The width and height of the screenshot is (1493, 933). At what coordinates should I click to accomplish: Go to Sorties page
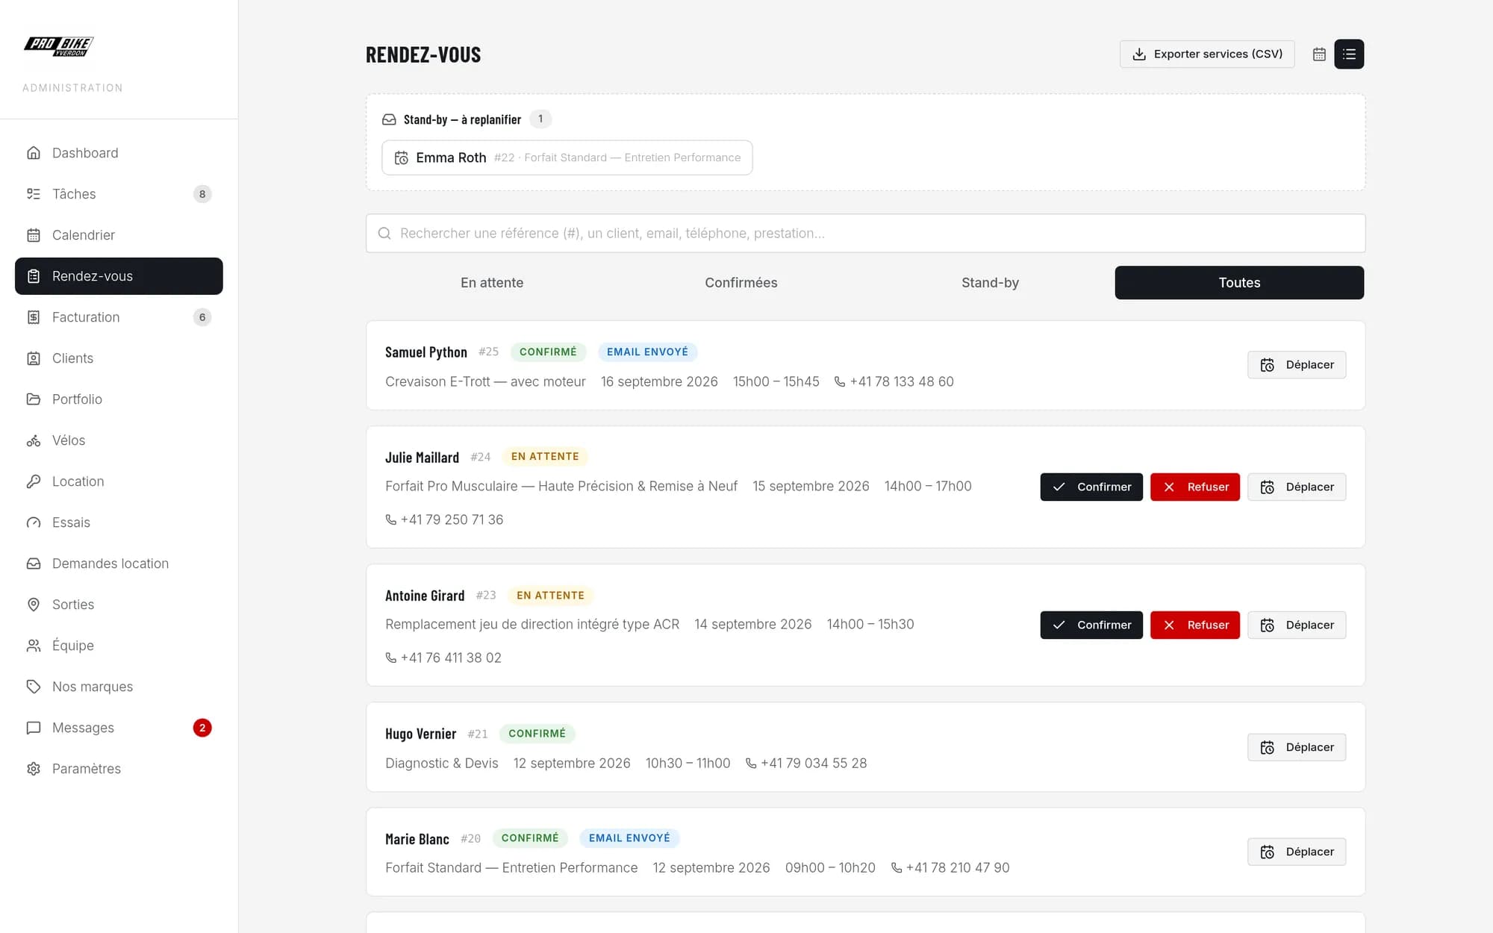(x=119, y=605)
